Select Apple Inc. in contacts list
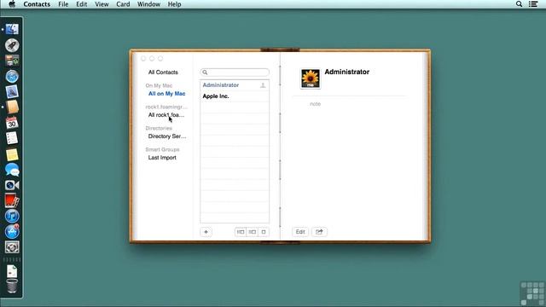The height and width of the screenshot is (307, 546). (235, 96)
